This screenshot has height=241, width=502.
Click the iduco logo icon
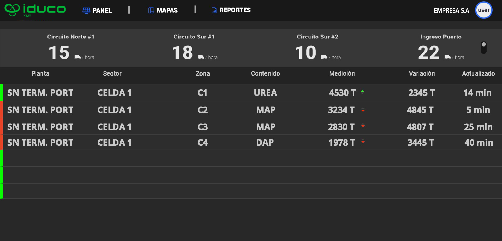coord(12,10)
